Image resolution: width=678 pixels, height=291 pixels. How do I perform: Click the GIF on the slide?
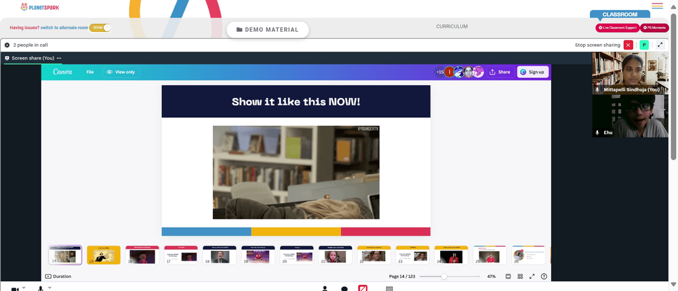coord(296,173)
